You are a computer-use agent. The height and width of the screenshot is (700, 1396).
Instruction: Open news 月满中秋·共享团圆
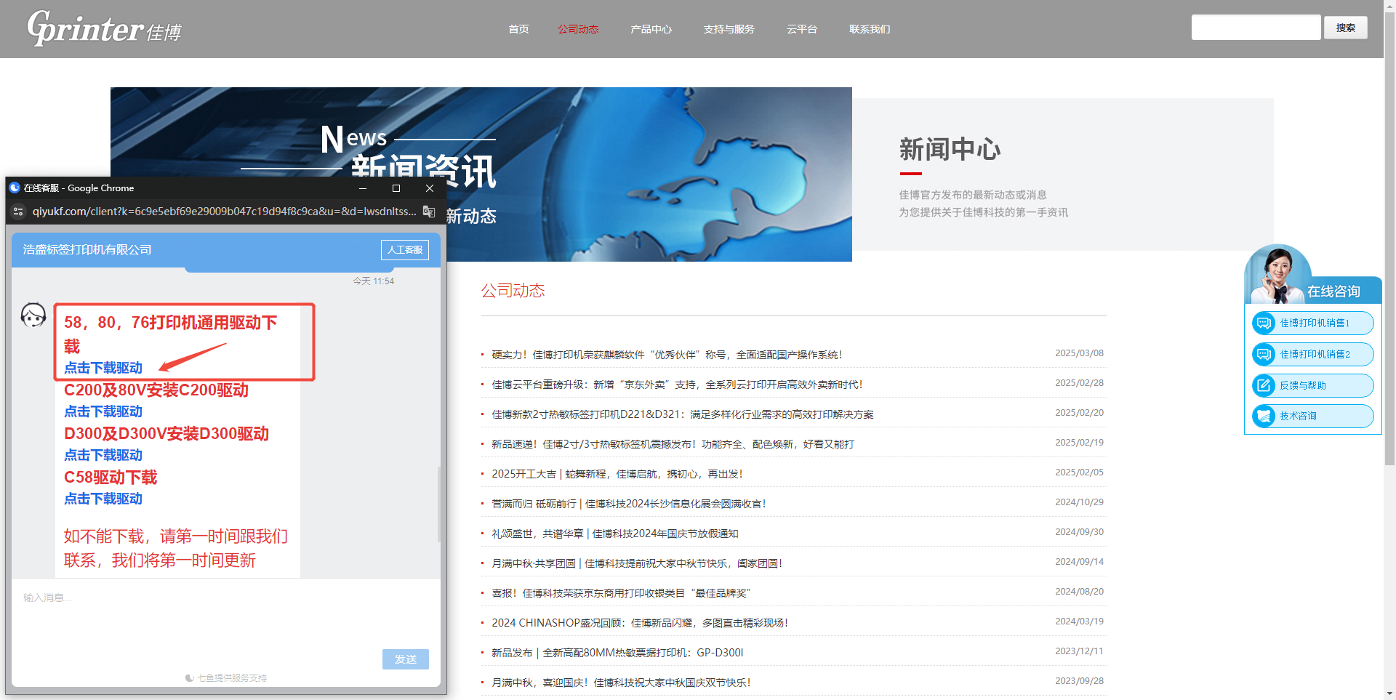(637, 563)
